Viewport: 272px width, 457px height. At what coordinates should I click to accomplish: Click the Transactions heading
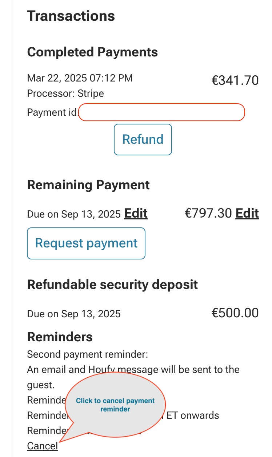pyautogui.click(x=71, y=16)
